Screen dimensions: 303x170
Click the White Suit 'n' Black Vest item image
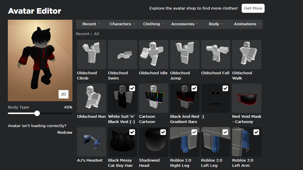click(x=122, y=98)
